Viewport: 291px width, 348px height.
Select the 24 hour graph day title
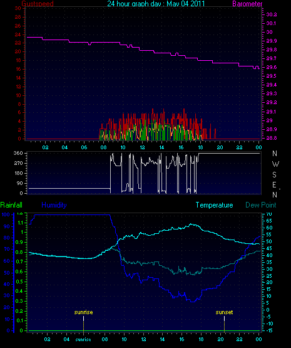click(x=156, y=4)
